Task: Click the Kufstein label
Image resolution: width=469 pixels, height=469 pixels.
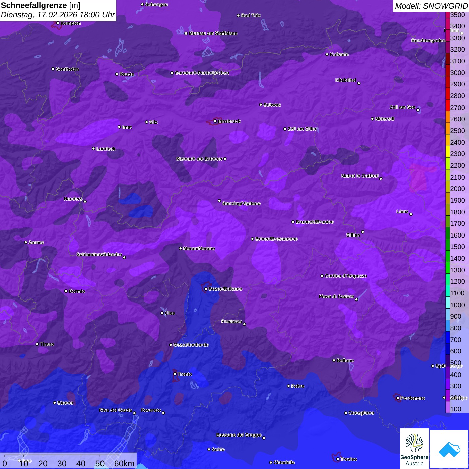Action: click(339, 54)
